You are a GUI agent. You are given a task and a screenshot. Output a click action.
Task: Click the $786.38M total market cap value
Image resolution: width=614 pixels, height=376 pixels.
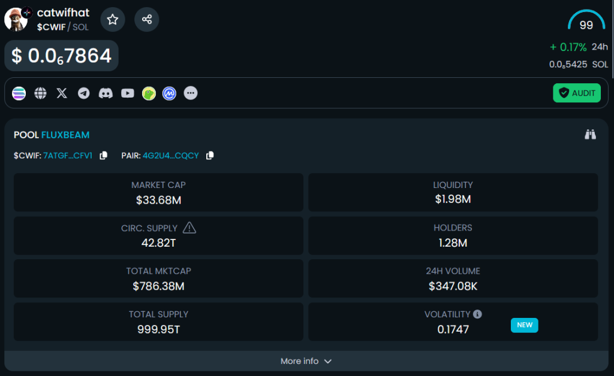click(x=158, y=287)
